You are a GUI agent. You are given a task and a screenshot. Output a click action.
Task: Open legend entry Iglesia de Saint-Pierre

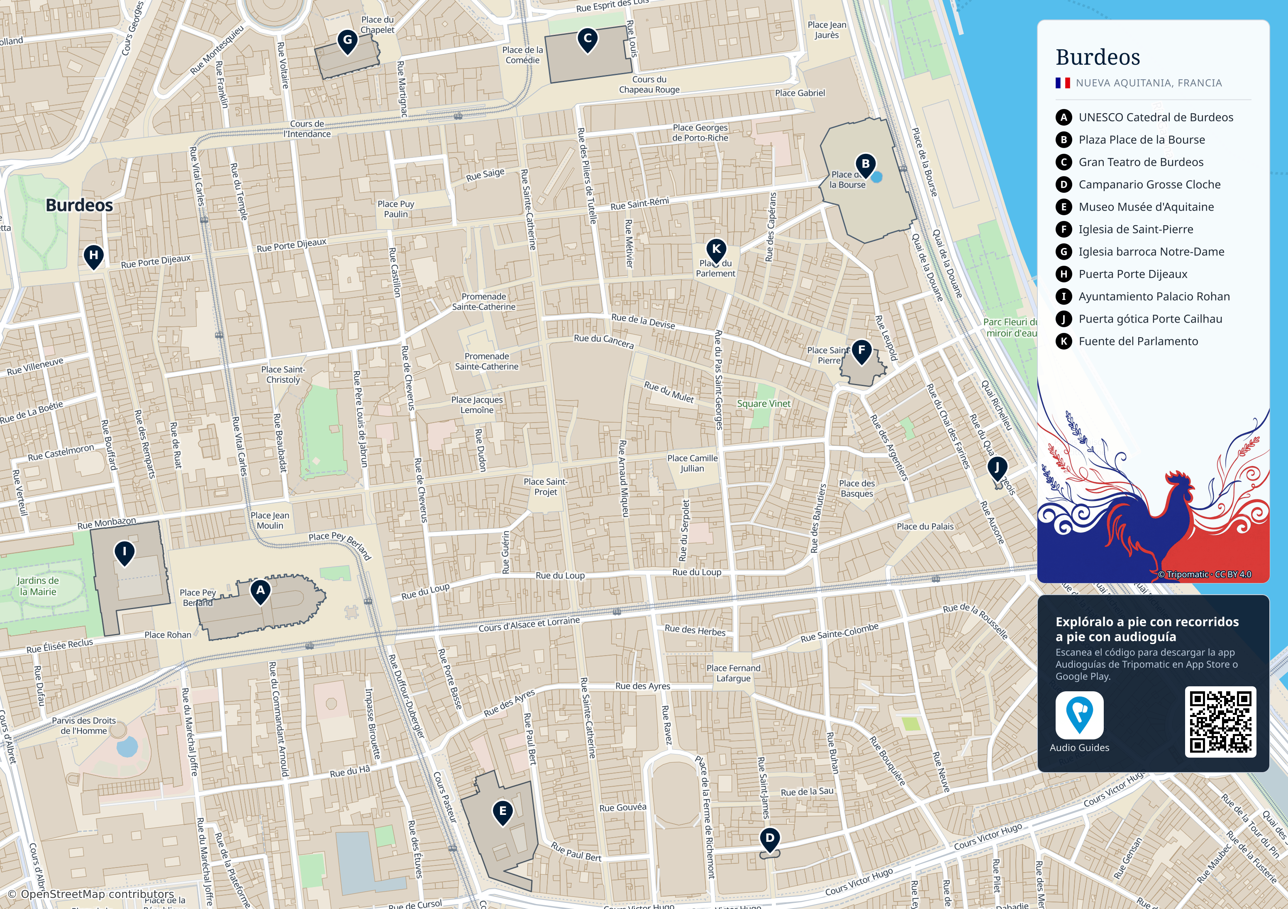click(1125, 229)
